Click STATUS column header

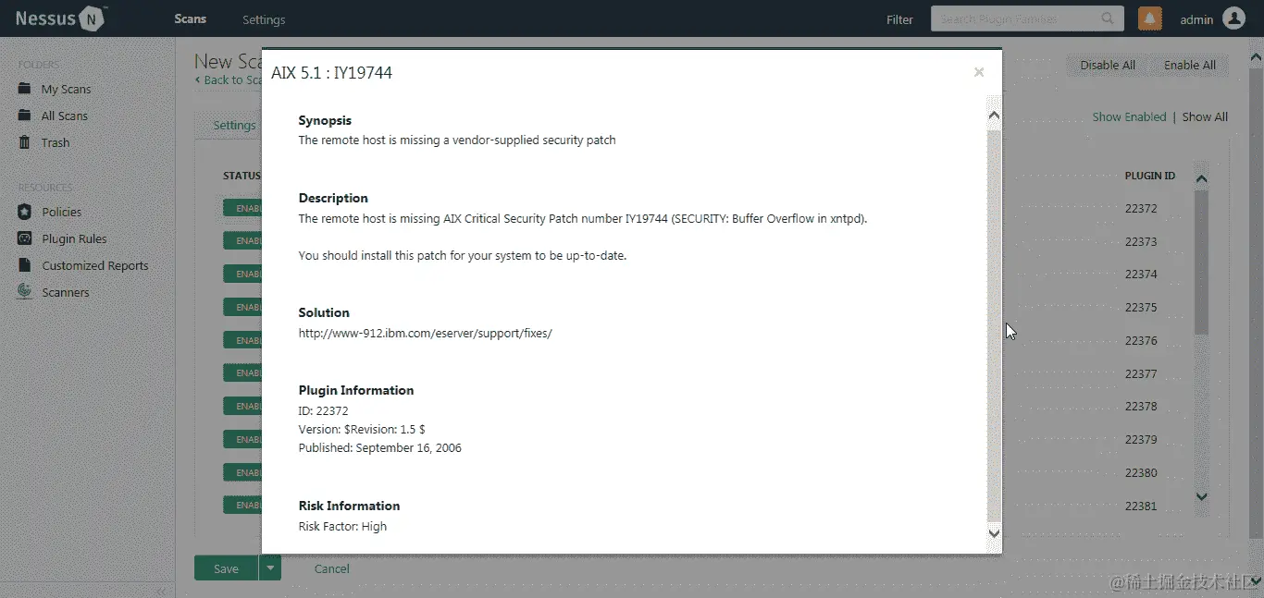[242, 176]
